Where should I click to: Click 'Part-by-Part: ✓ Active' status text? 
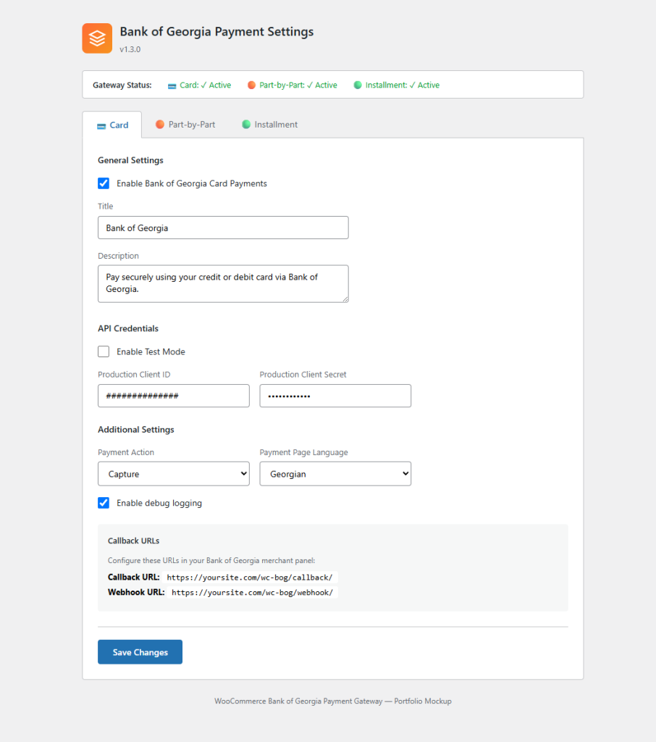click(x=298, y=86)
